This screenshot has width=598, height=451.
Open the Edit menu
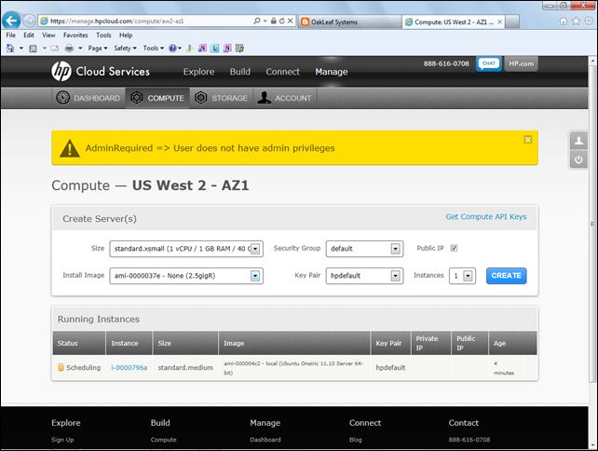tap(29, 35)
